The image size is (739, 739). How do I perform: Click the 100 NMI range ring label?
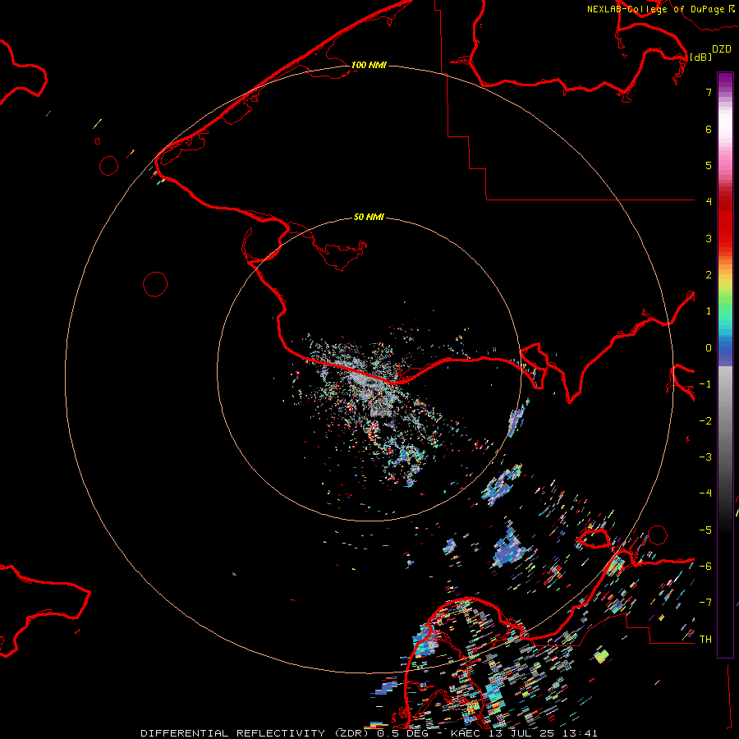pos(369,65)
